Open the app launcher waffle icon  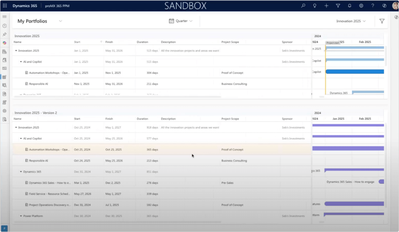tap(5, 6)
